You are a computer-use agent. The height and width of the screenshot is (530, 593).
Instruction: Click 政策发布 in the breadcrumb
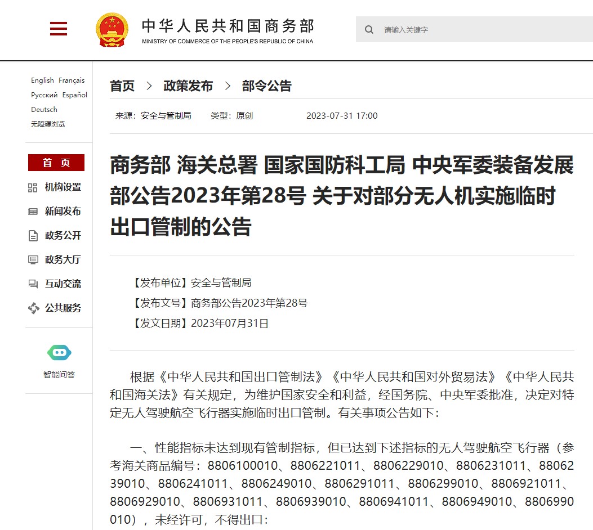[x=188, y=86]
